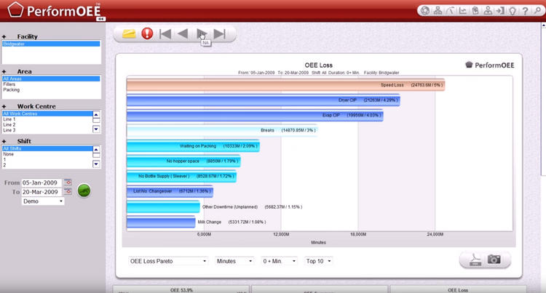Click the Evap CIP bar in chart

click(x=256, y=115)
